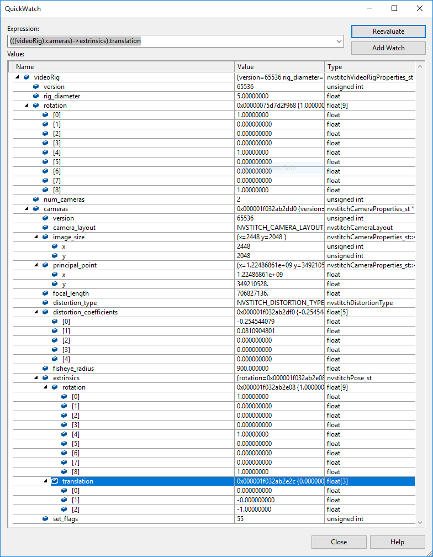433x557 pixels.
Task: Click the Add Watch button
Action: 388,48
